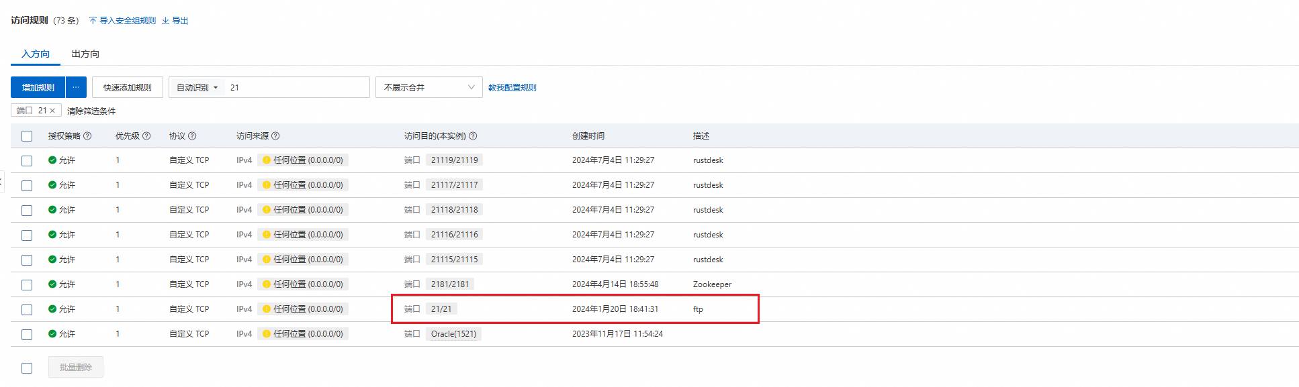Screen dimensions: 1299x387
Task: Open the 自动识别 filter type dropdown
Action: tap(197, 87)
